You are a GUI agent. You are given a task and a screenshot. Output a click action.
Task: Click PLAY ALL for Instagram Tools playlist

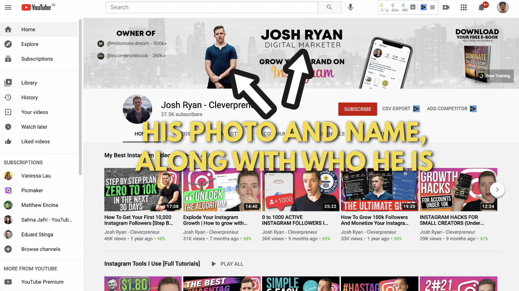tap(227, 264)
